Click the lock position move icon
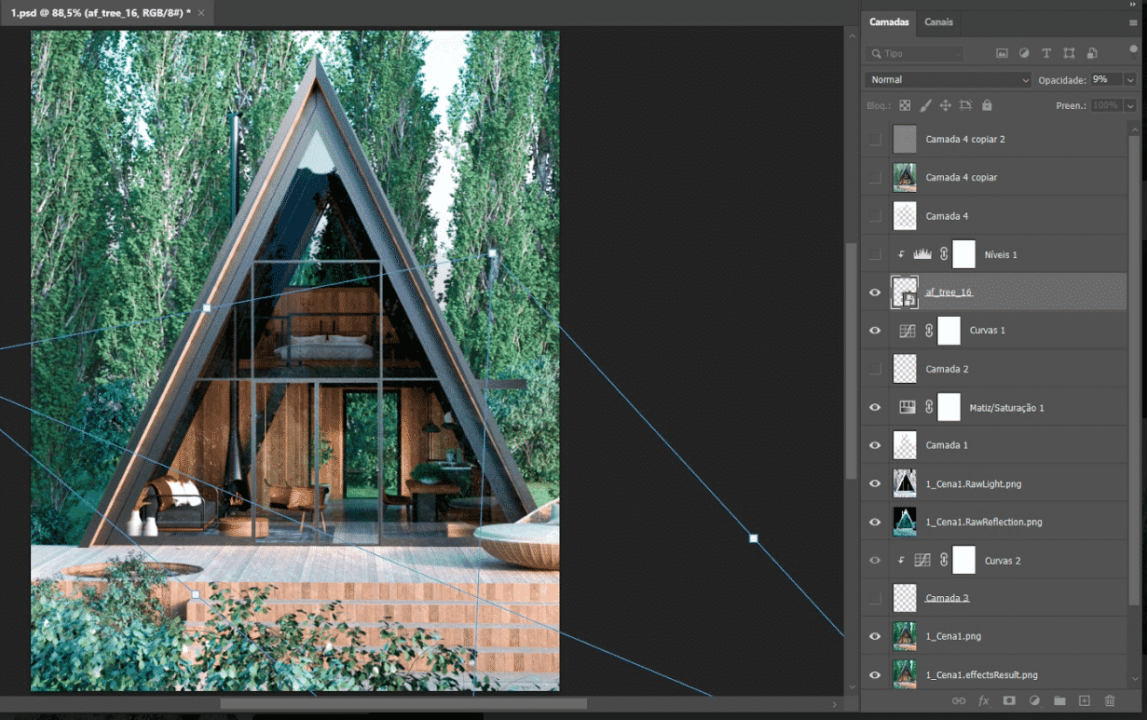This screenshot has height=720, width=1147. 946,106
